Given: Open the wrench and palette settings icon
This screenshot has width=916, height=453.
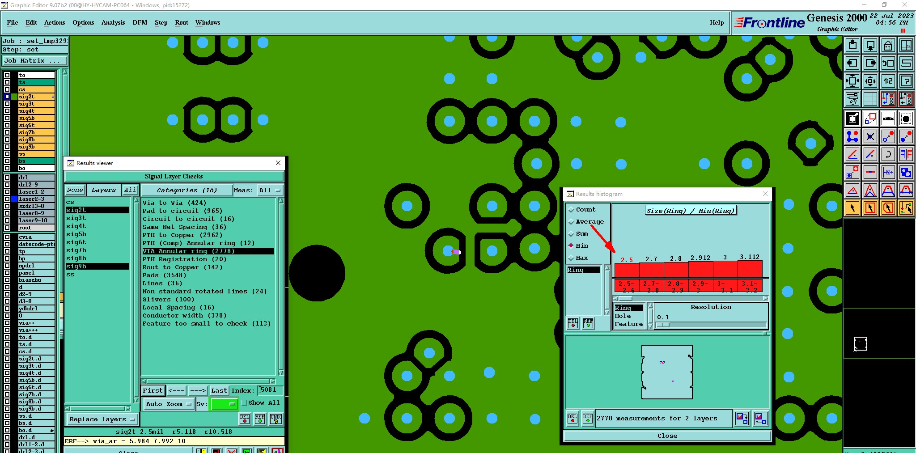Looking at the screenshot, I should click(852, 99).
